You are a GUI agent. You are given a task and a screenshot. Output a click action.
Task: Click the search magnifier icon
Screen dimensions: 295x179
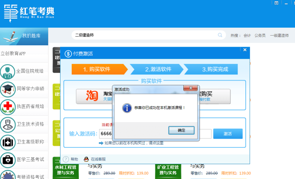coord(220,35)
